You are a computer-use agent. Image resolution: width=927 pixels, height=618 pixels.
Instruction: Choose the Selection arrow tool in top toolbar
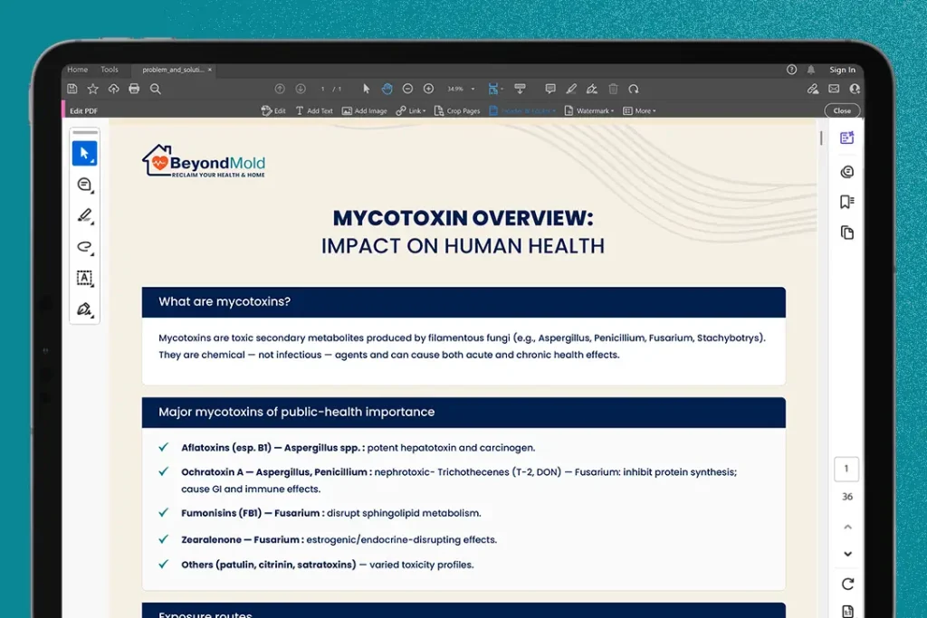point(366,89)
